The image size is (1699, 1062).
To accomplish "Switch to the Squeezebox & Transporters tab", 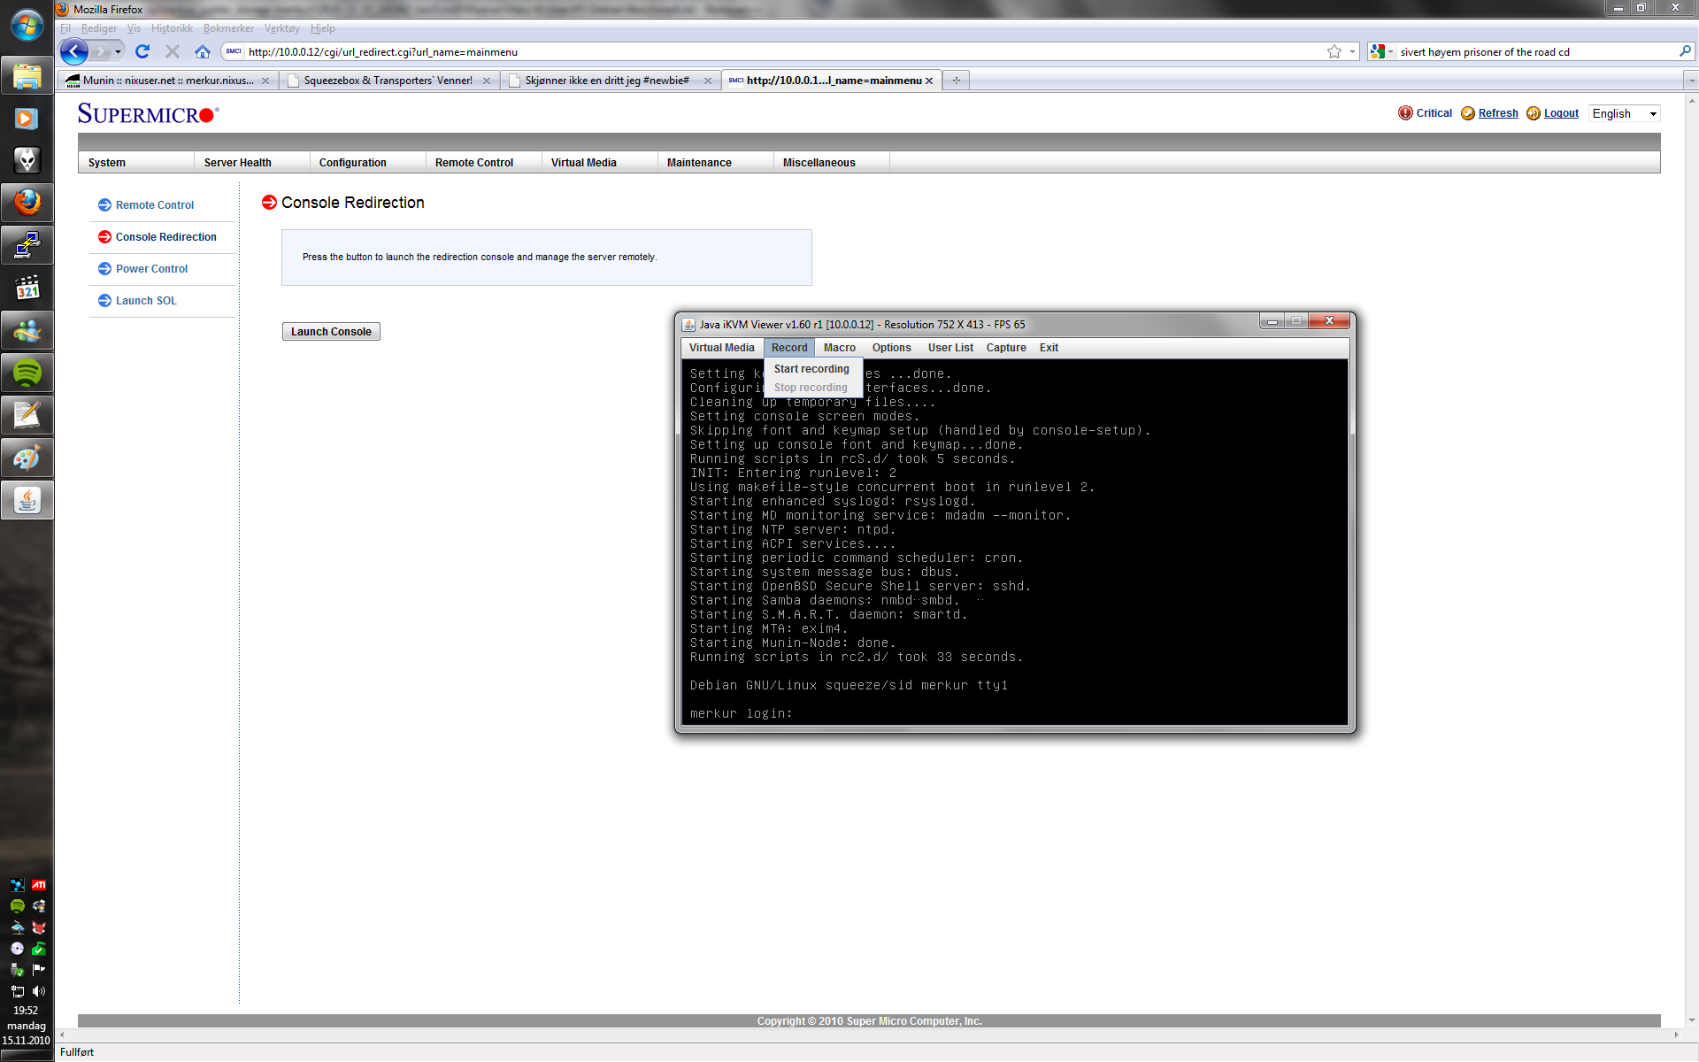I will (388, 81).
